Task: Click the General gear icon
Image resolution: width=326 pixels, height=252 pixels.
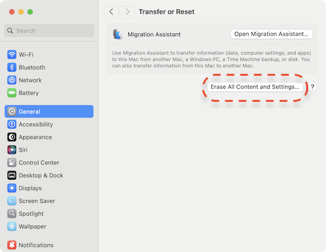Action: [12, 111]
